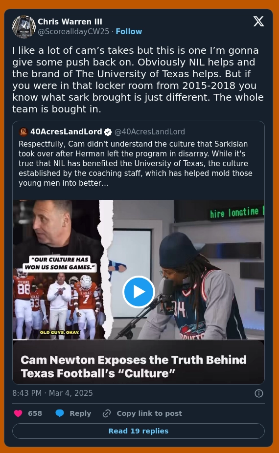This screenshot has width=279, height=453.
Task: Open the post info circle icon
Action: point(259,393)
